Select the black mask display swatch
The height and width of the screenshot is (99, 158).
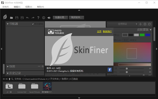coord(131,35)
